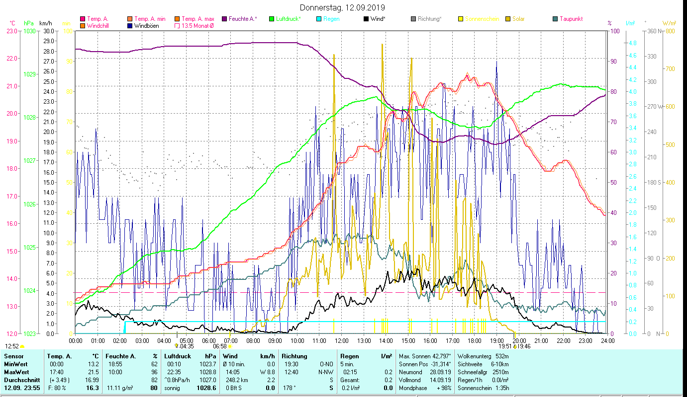Click the sunrise sun icon at 06:58
This screenshot has height=397, width=687.
[230, 346]
